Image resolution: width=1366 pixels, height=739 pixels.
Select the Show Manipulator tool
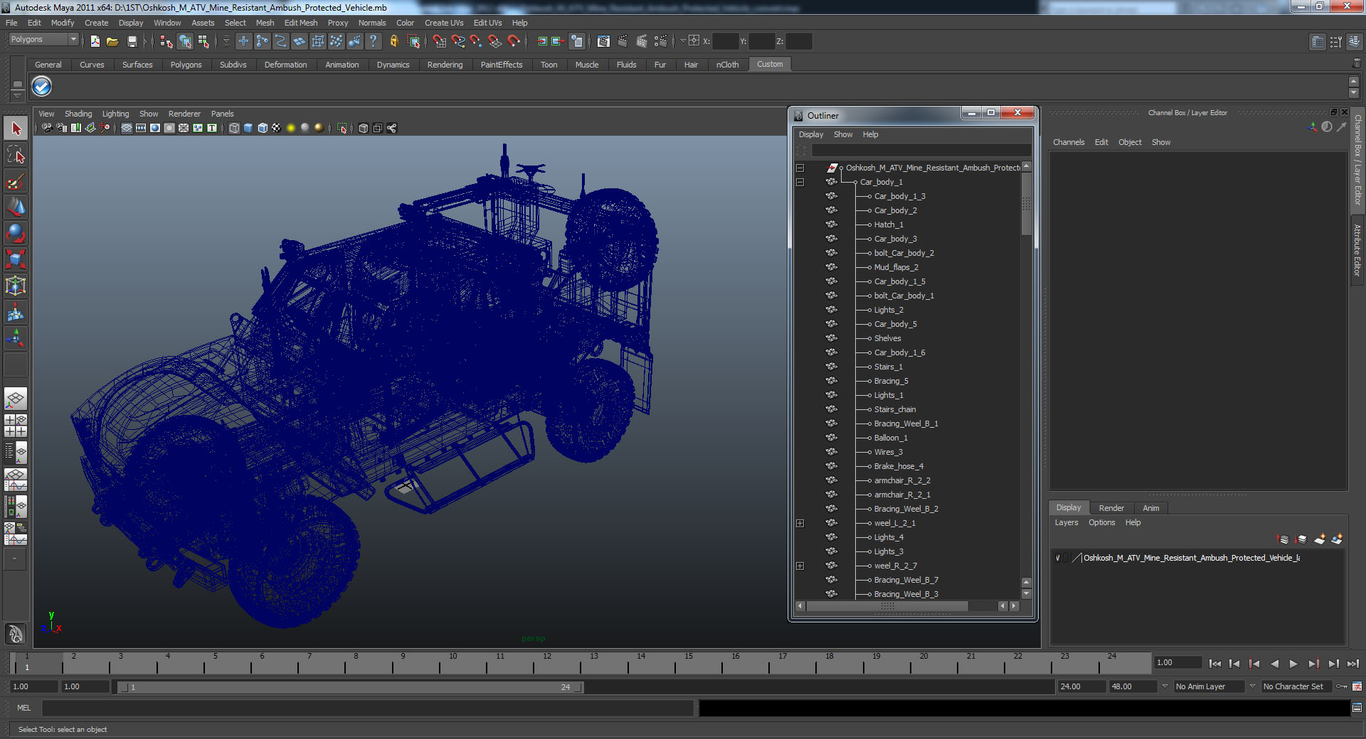(16, 339)
